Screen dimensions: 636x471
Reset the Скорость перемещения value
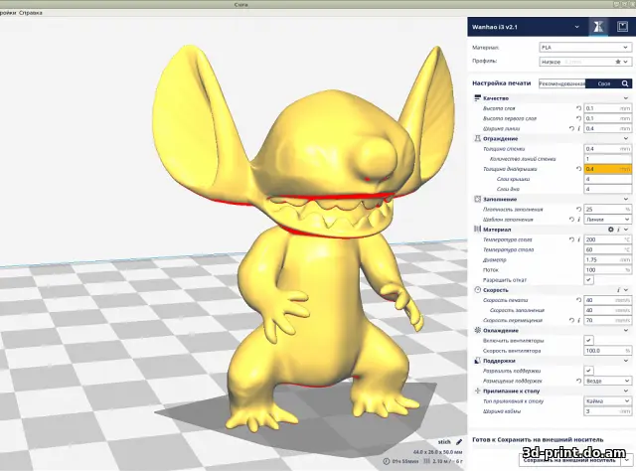(x=571, y=321)
